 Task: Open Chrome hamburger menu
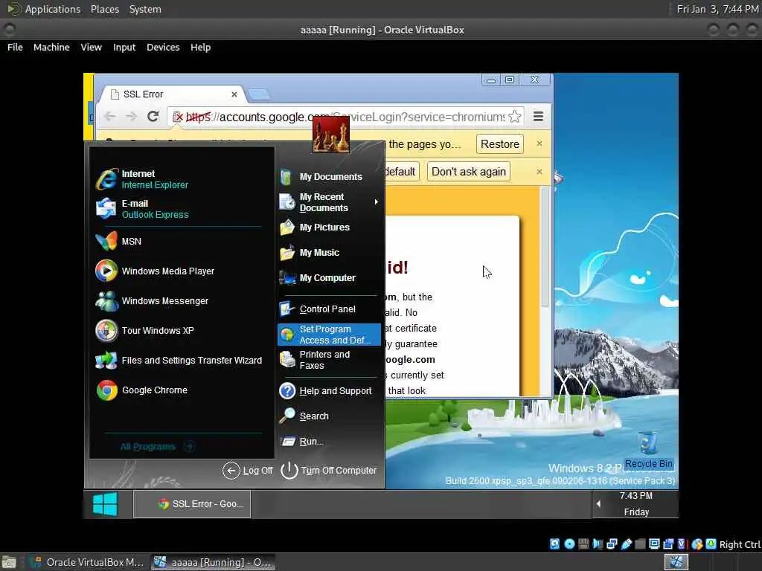point(539,117)
